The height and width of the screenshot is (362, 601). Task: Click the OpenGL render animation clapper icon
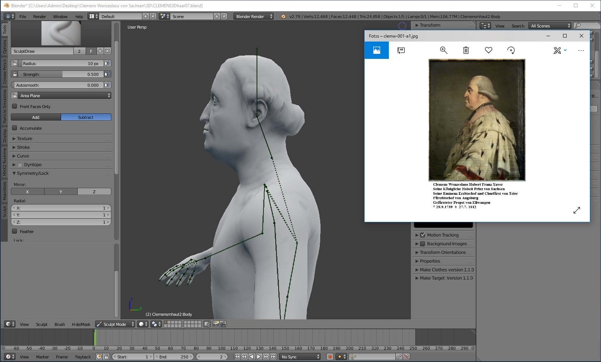click(x=223, y=324)
